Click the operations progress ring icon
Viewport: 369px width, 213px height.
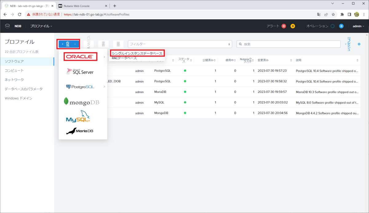332,26
